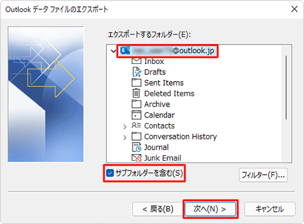Image resolution: width=304 pixels, height=224 pixels.
Task: Click the Junk Email icon
Action: 136,158
